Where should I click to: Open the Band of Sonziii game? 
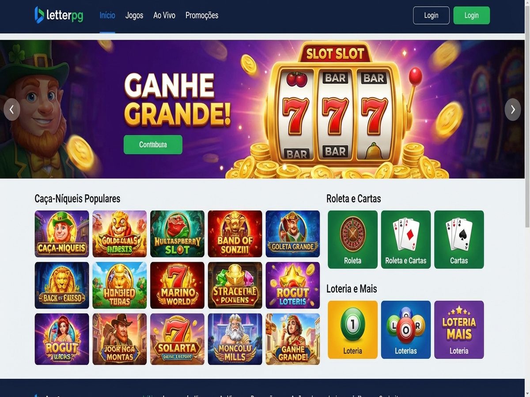coord(235,234)
